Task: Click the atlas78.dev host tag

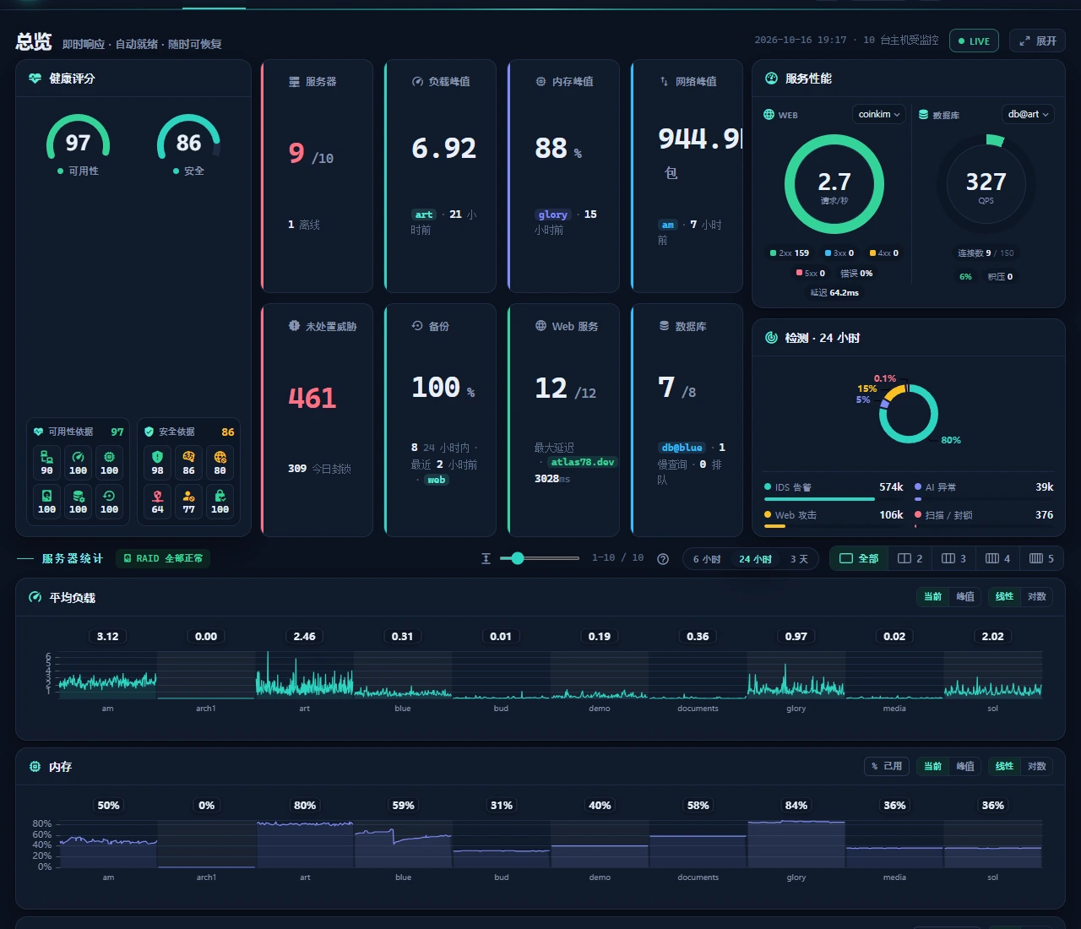Action: click(x=583, y=462)
